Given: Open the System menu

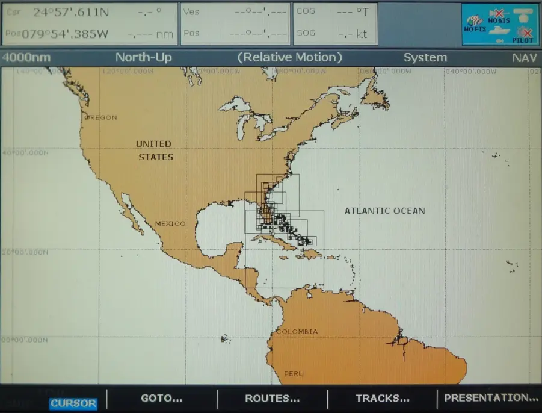Looking at the screenshot, I should 425,58.
